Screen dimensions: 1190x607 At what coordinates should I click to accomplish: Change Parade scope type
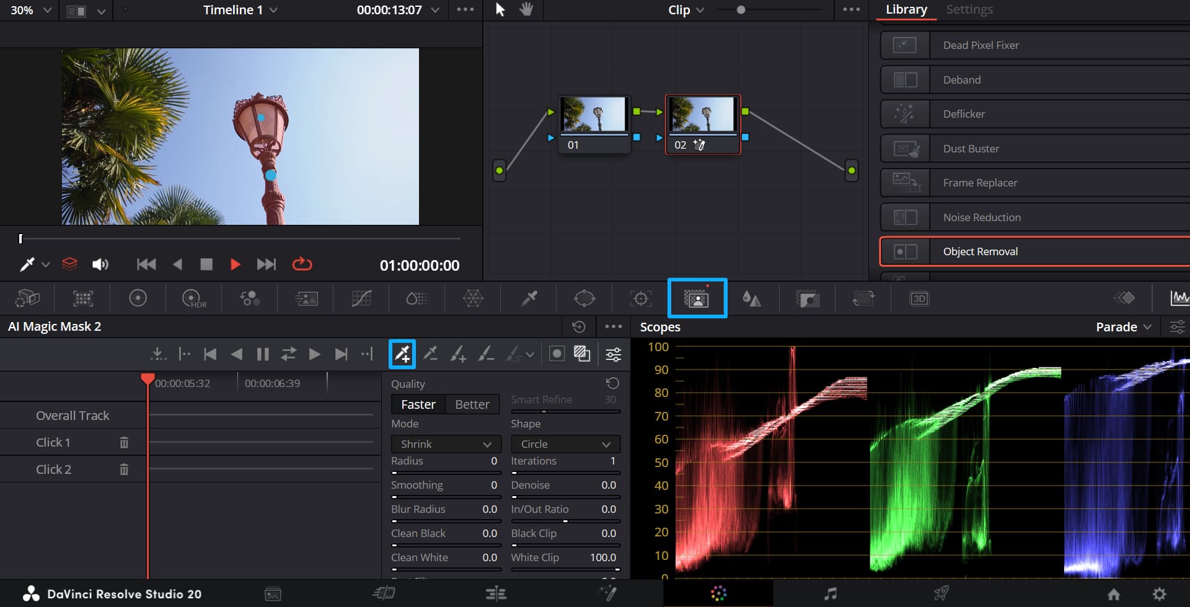pyautogui.click(x=1122, y=326)
